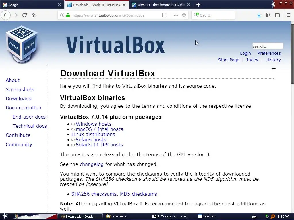This screenshot has height=220, width=294.
Task: Open the SHA256 checksums link
Action: [x=94, y=194]
